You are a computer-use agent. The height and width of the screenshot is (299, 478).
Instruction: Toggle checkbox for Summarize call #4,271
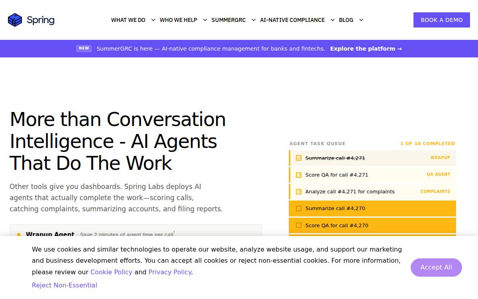299,158
